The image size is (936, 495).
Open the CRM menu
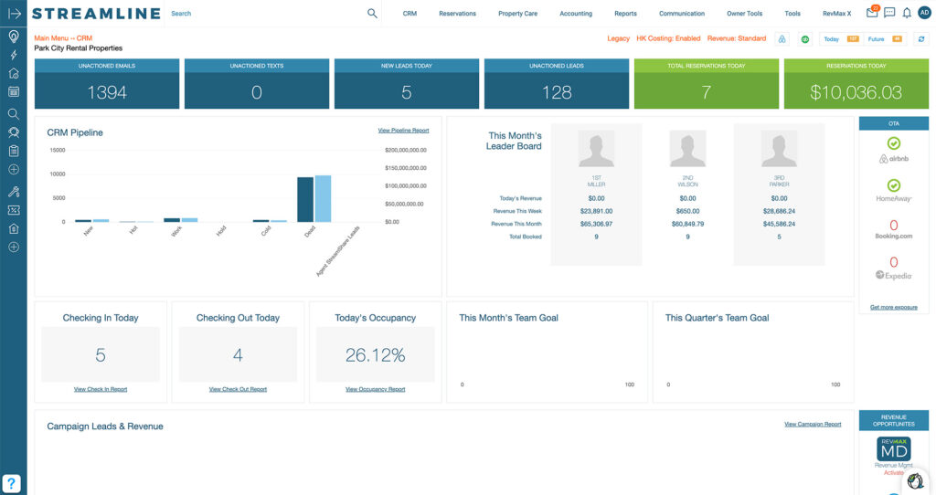click(x=409, y=13)
